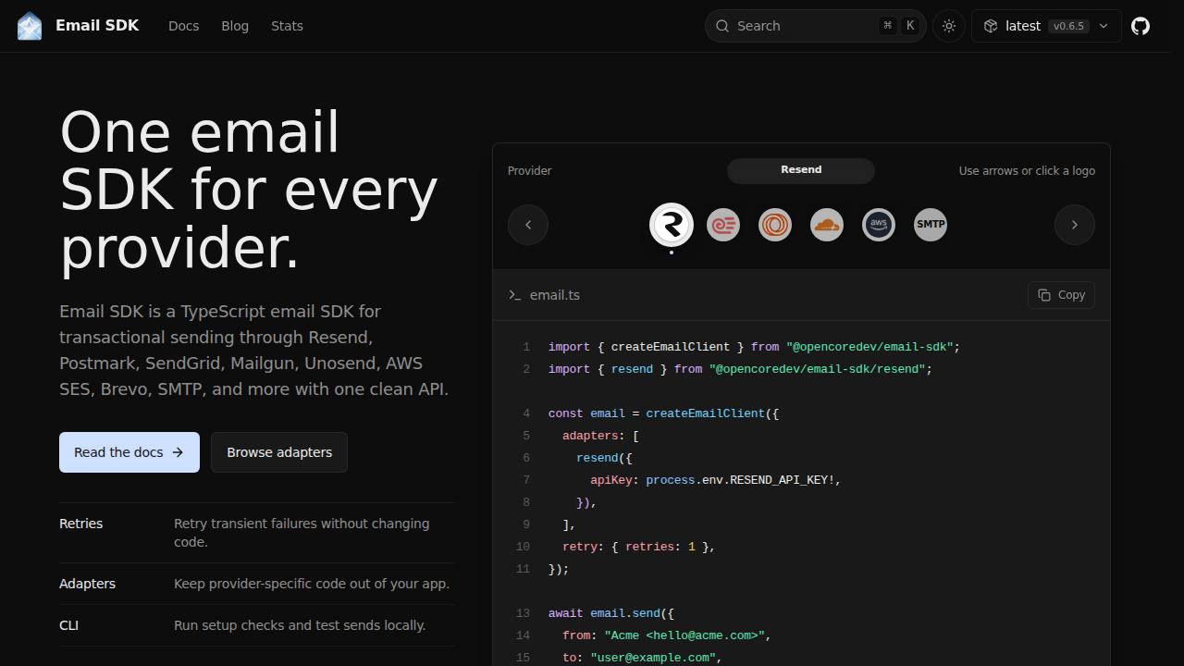
Task: Toggle the light/dark theme sun icon
Action: (x=949, y=26)
